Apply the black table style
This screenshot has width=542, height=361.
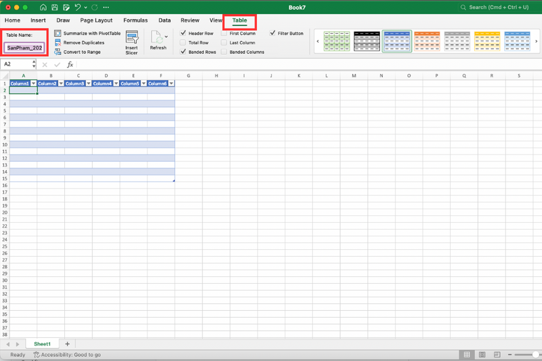pyautogui.click(x=367, y=41)
